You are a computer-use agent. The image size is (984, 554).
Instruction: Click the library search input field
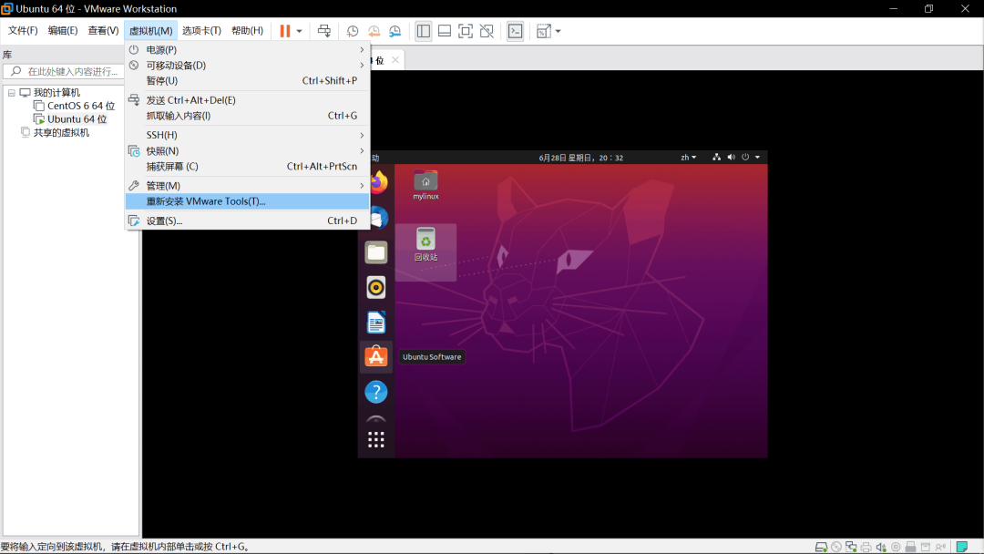64,71
